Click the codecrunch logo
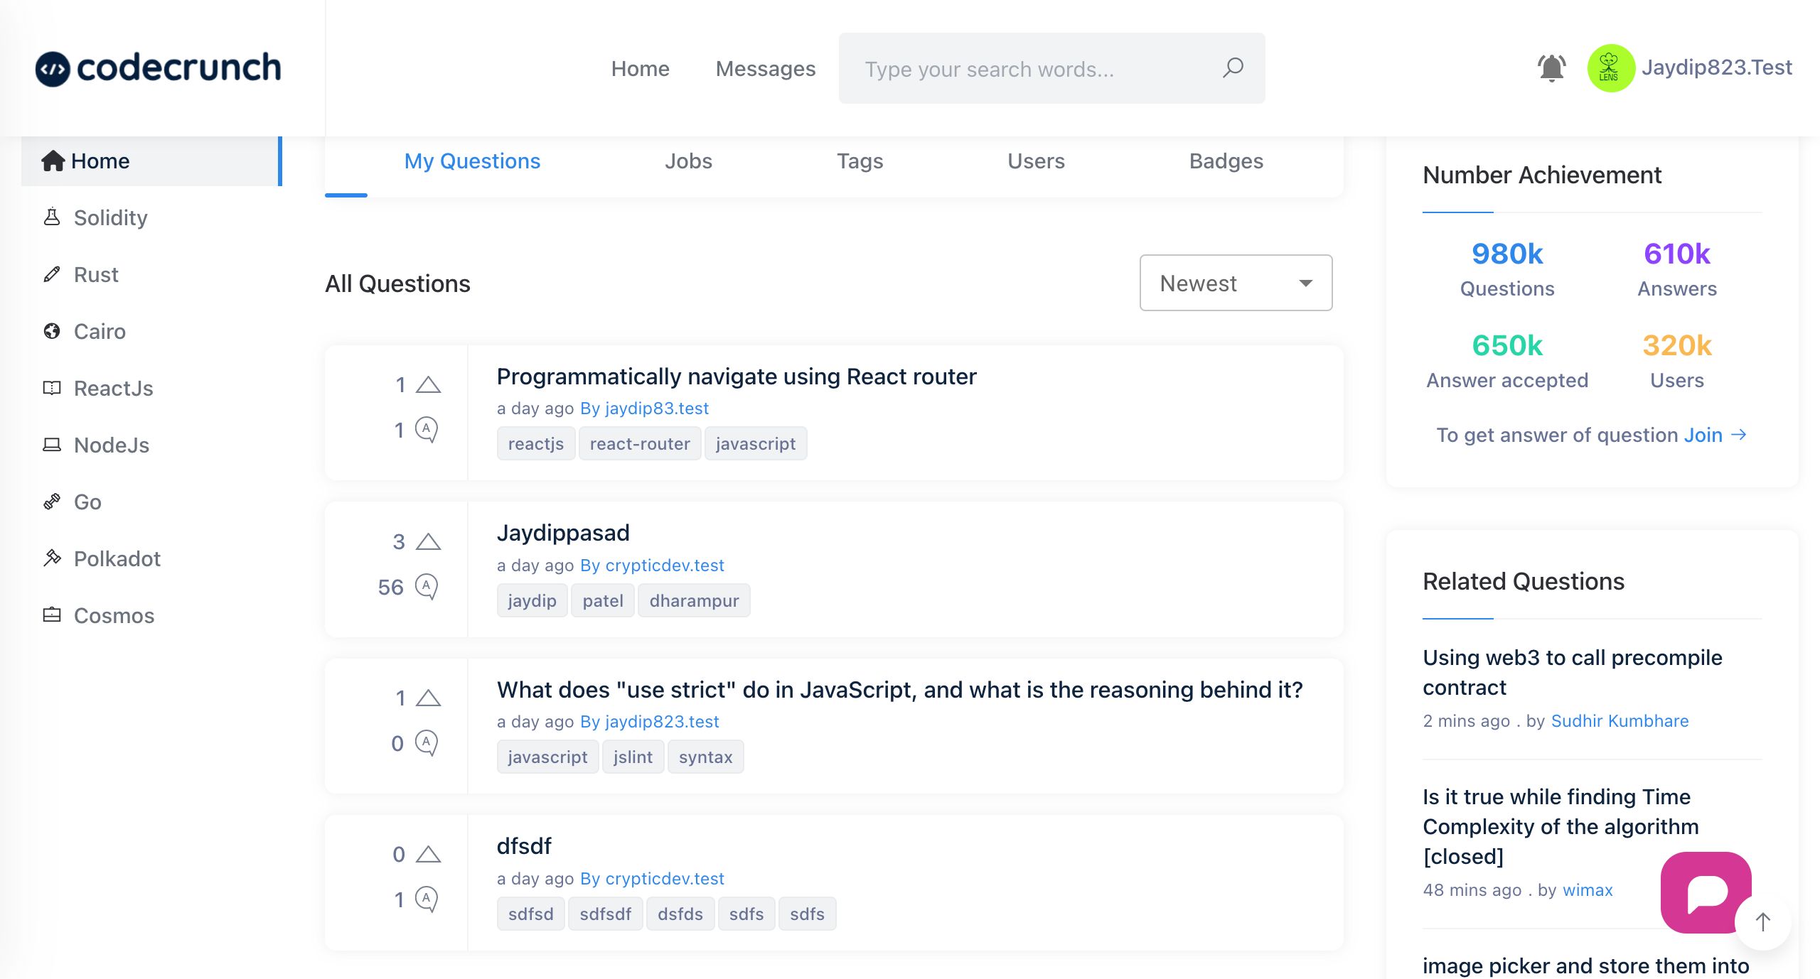This screenshot has width=1820, height=979. (x=158, y=68)
